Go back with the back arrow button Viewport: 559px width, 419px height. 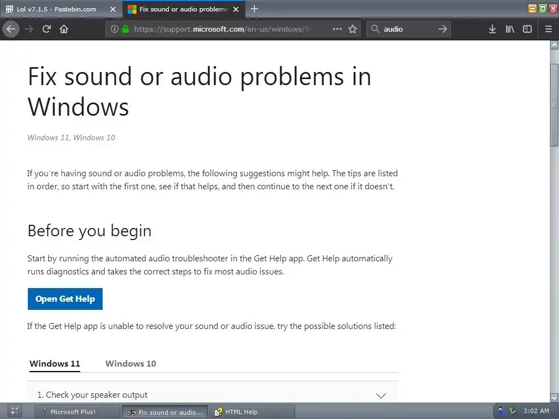tap(11, 29)
